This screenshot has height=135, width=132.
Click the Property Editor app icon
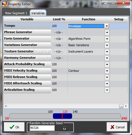pyautogui.click(x=4, y=4)
